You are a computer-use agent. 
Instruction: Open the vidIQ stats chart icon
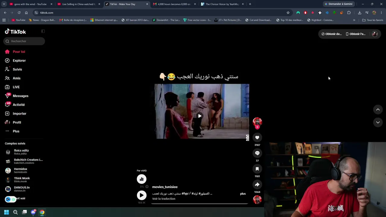pyautogui.click(x=141, y=179)
